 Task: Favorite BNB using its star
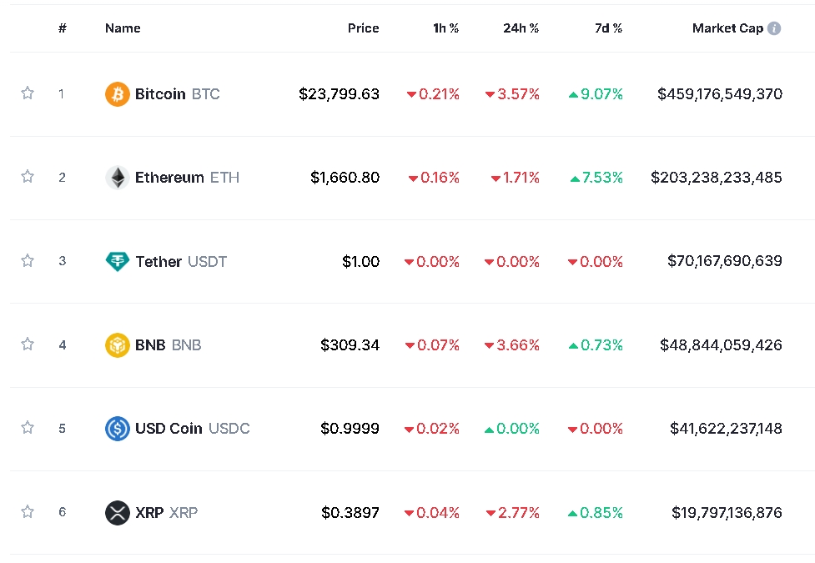tap(28, 344)
